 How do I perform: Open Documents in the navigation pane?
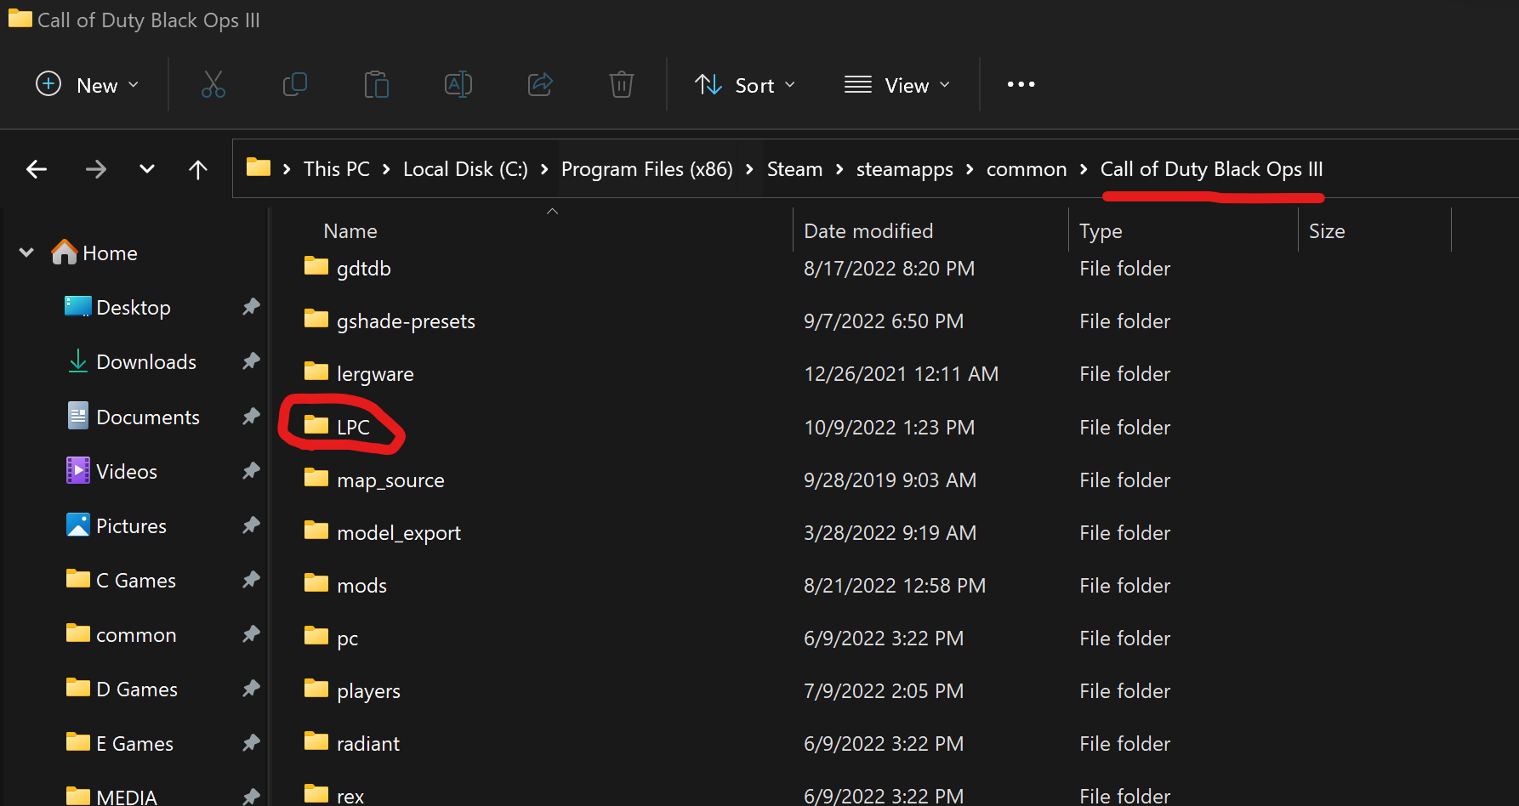[148, 417]
